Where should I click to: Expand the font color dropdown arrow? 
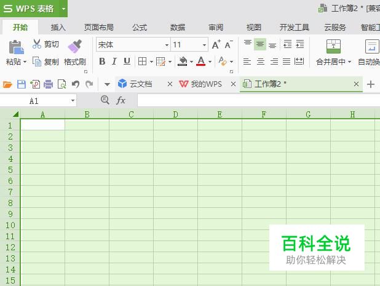210,62
